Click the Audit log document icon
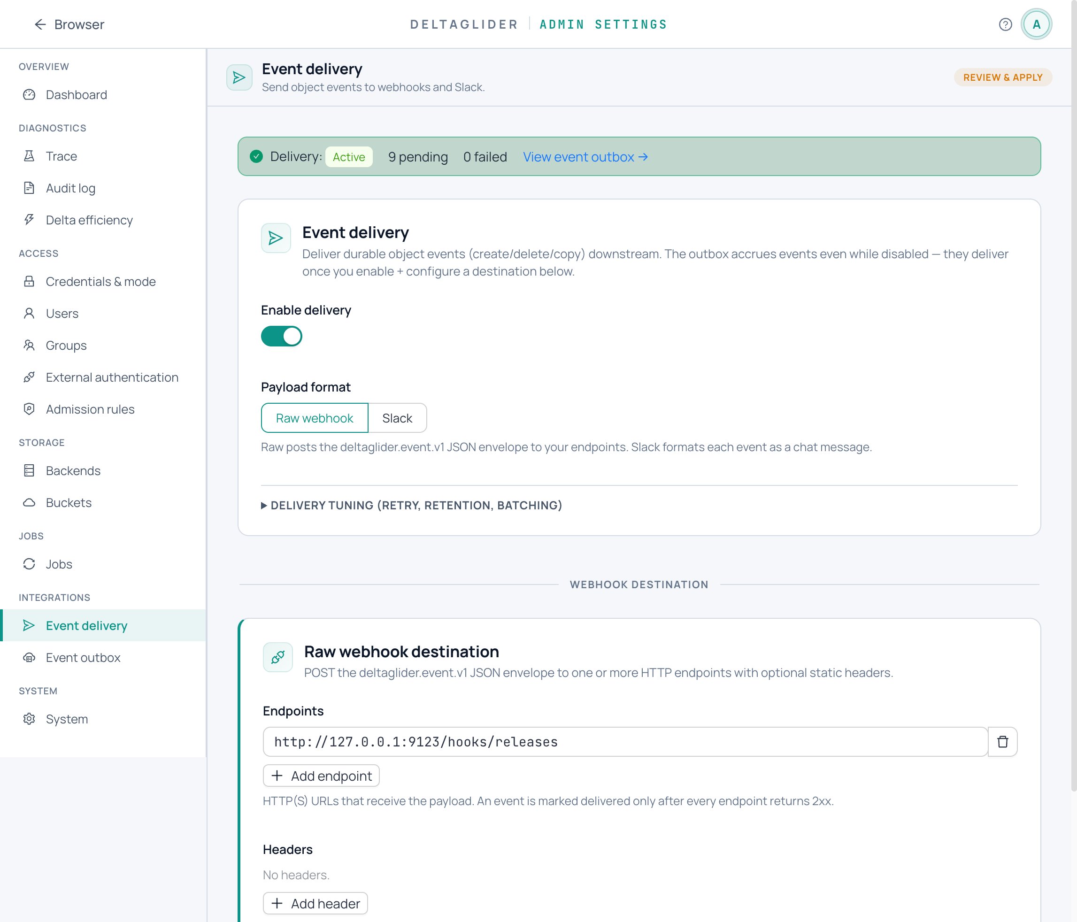Image resolution: width=1077 pixels, height=922 pixels. [x=29, y=188]
